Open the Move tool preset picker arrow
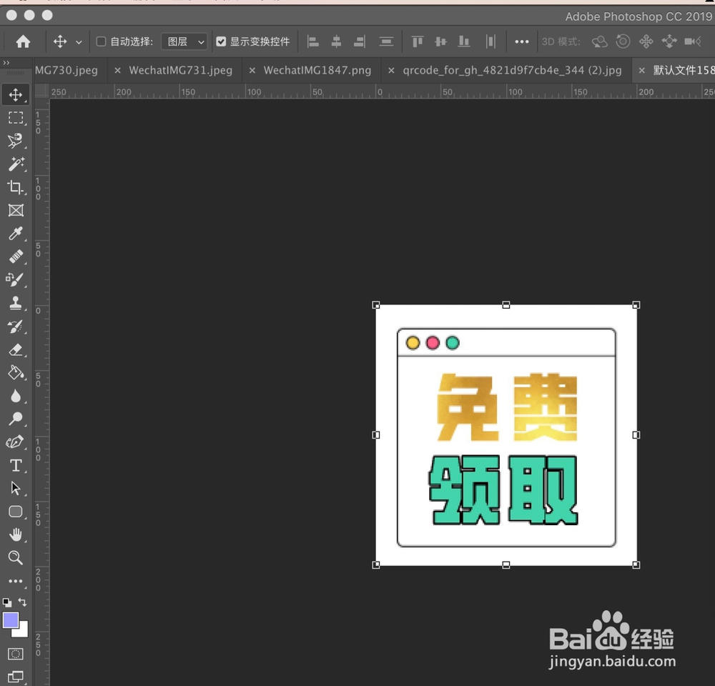This screenshot has height=686, width=715. click(x=79, y=42)
